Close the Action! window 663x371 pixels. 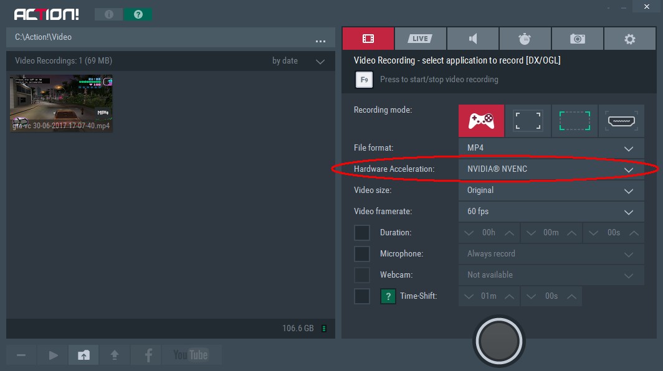pyautogui.click(x=647, y=6)
